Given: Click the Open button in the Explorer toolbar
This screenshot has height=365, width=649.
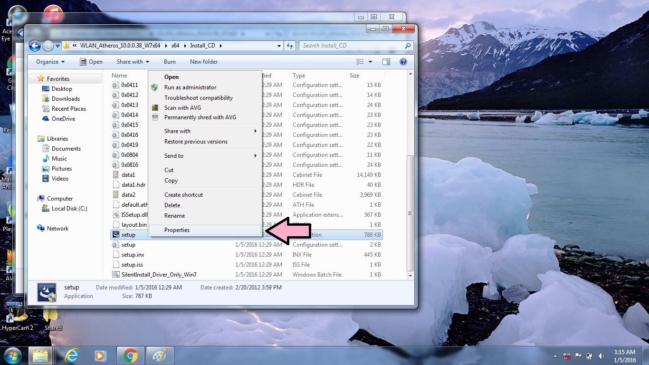Looking at the screenshot, I should click(91, 62).
